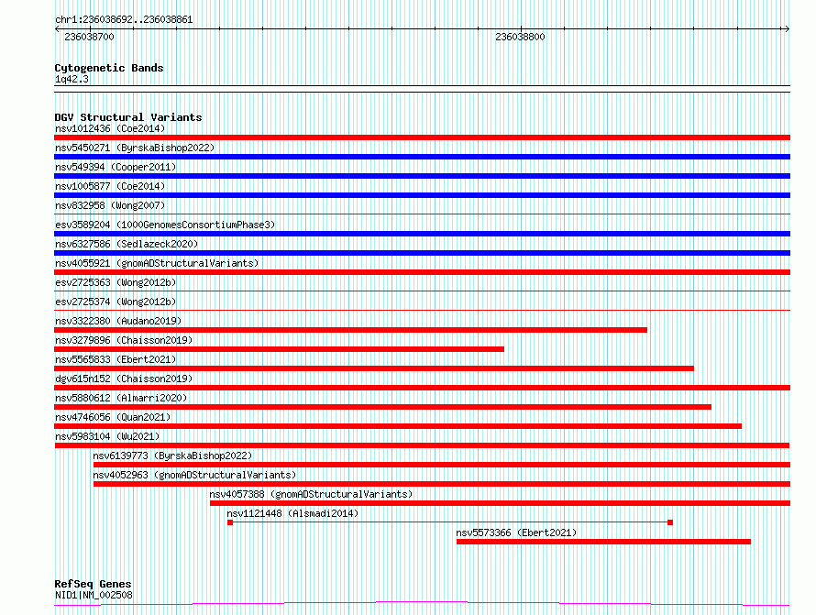Open nsv4052963 (gnomADStructuralVariants) label
Screen dimensions: 816x615
[194, 475]
